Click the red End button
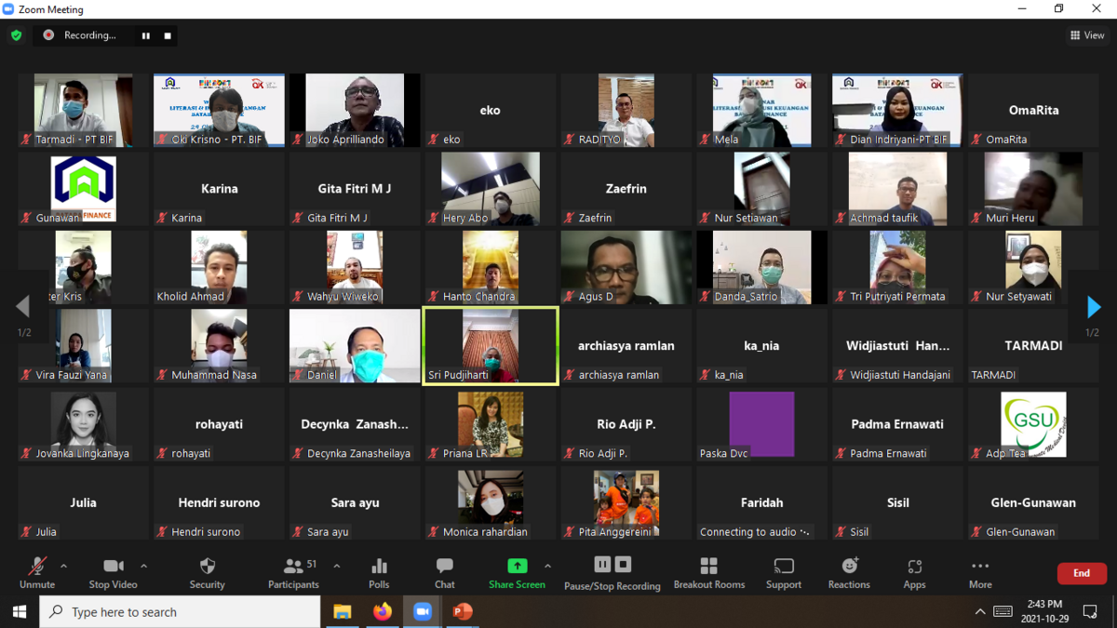This screenshot has width=1117, height=628. tap(1081, 573)
